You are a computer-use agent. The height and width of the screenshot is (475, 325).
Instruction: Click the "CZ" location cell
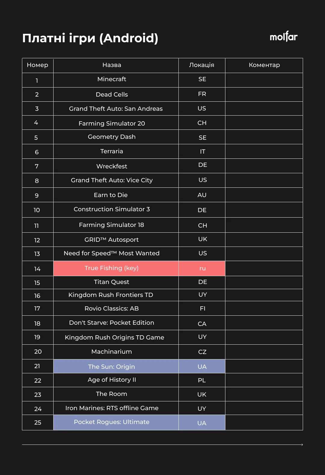tap(202, 352)
